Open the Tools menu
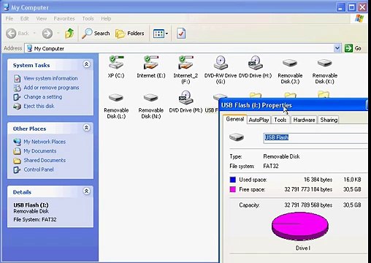The image size is (371, 263). click(x=88, y=18)
